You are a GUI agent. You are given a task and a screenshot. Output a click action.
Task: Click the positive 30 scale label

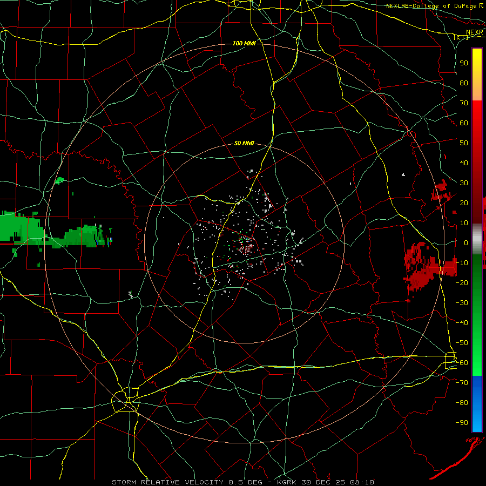tap(464, 183)
